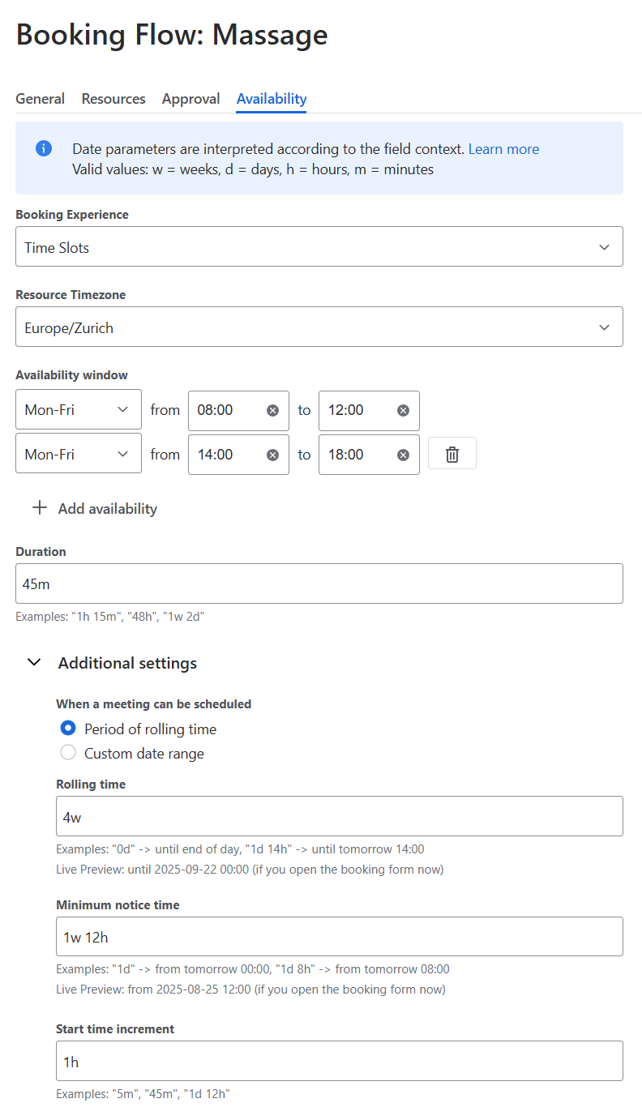Open the Resource Timezone dropdown

click(319, 327)
